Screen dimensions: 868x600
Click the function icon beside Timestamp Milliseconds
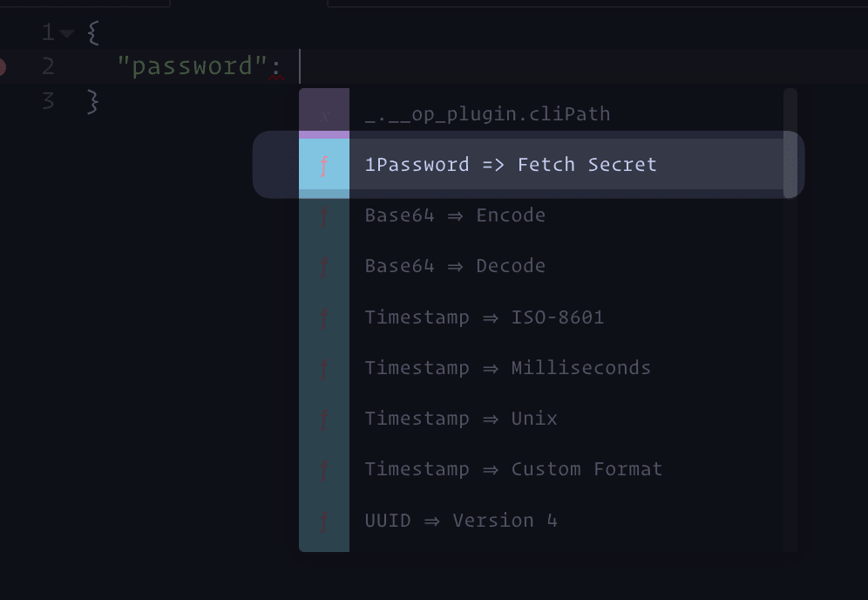(324, 368)
